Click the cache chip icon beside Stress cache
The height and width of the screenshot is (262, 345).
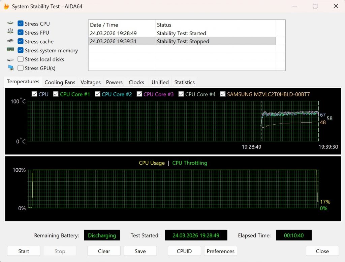click(x=11, y=41)
